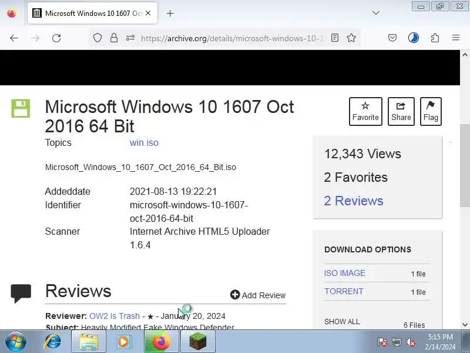Image resolution: width=470 pixels, height=353 pixels.
Task: Bookmark this page with the star icon
Action: (x=351, y=38)
